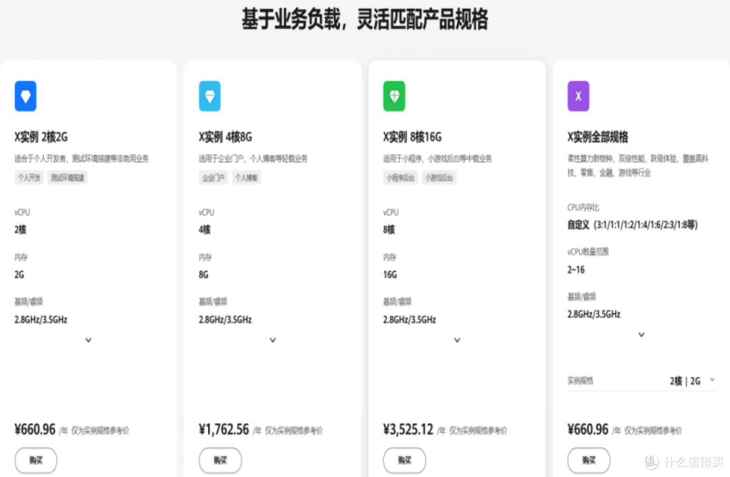This screenshot has height=477, width=730.
Task: Select the 测试环境搭建 tag
Action: coord(68,178)
